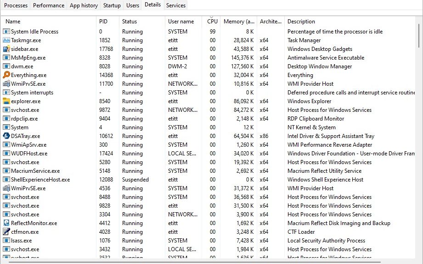
Task: Sort by the Status column header
Action: click(142, 22)
